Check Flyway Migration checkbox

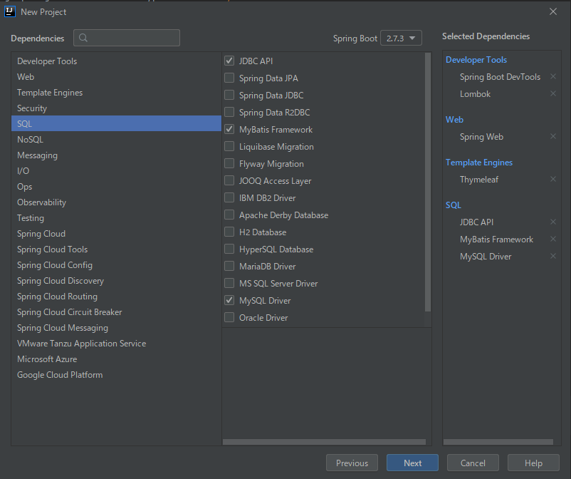click(229, 163)
